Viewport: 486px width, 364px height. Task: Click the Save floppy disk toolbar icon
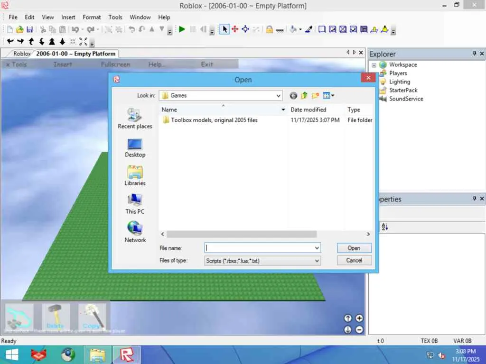point(30,29)
